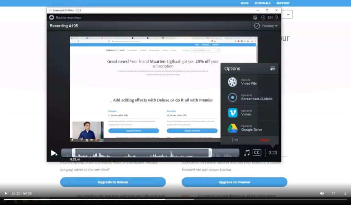This screenshot has width=351, height=205.
Task: Click the Recording #195 title
Action: coord(64,26)
